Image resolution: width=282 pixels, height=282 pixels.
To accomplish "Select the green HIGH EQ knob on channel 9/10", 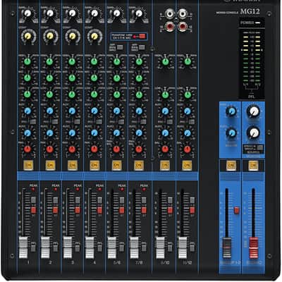I will click(x=165, y=62).
